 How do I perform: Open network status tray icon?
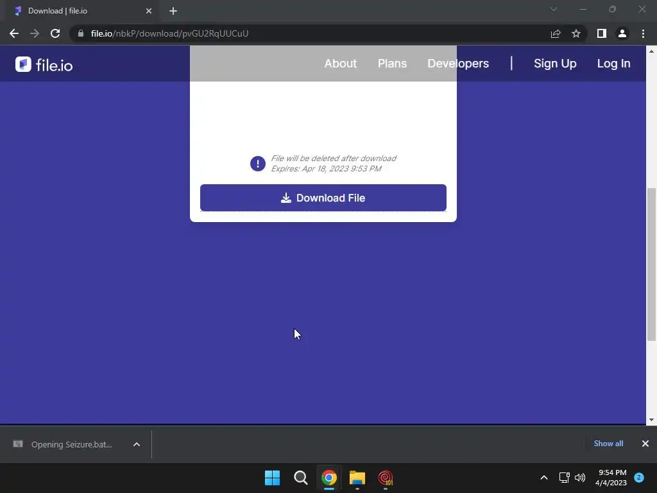pyautogui.click(x=565, y=478)
